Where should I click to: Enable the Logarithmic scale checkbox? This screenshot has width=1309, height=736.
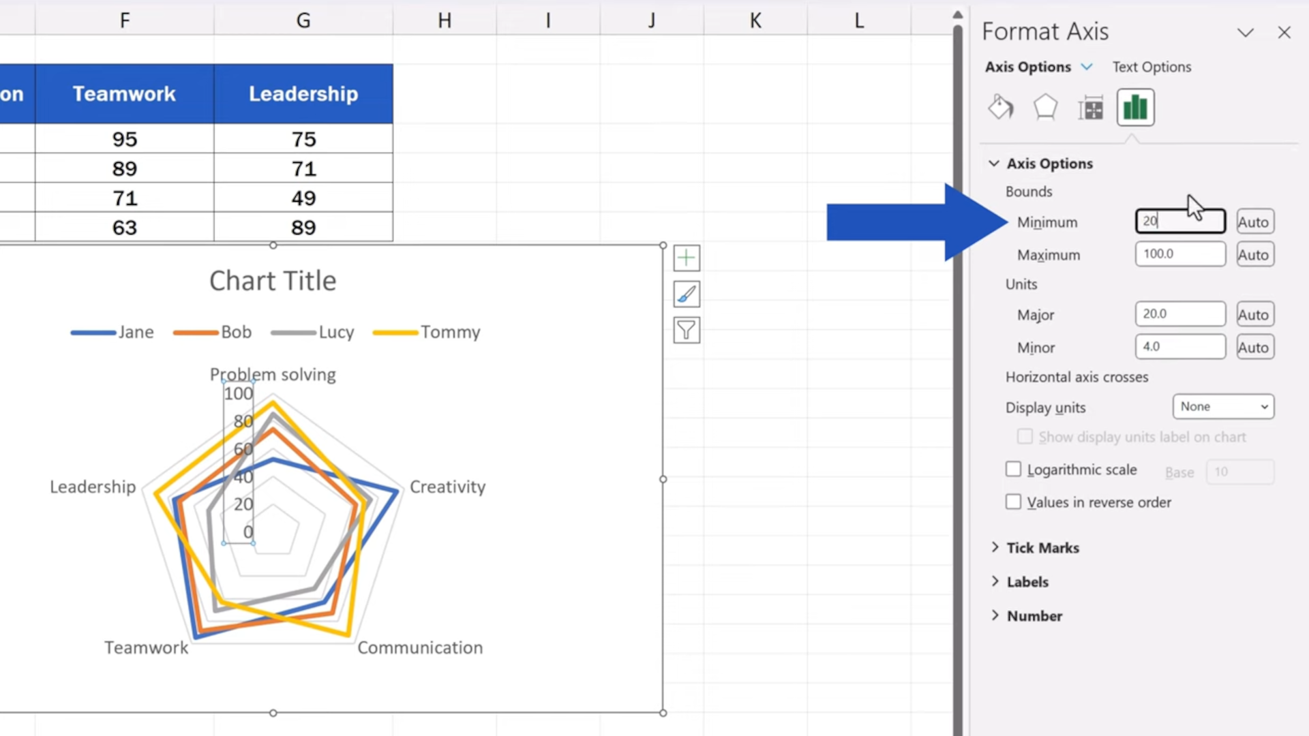point(1014,469)
